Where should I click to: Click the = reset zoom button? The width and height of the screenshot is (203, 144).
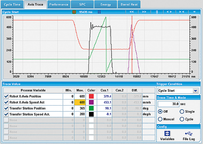(194, 11)
